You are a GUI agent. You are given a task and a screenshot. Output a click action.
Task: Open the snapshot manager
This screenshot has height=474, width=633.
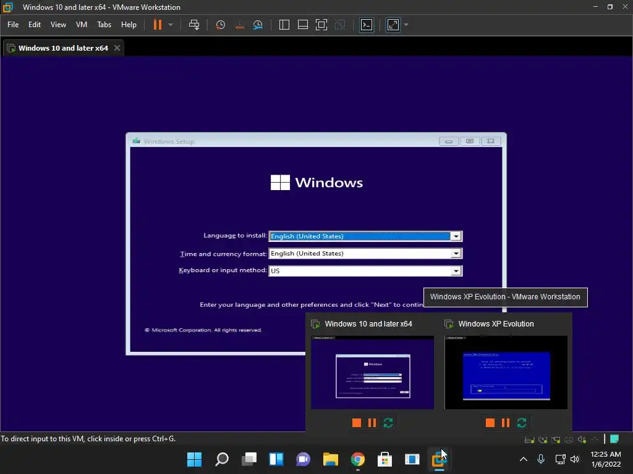click(x=258, y=25)
